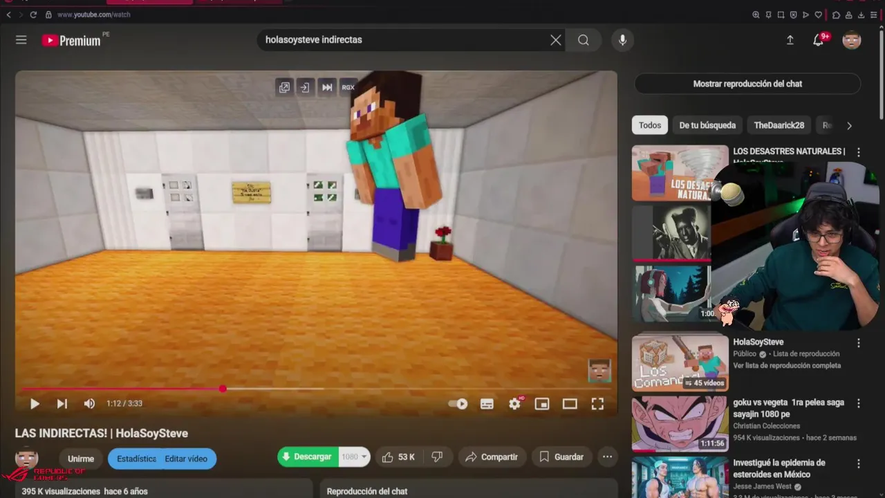Like the video (53 K)
Screen dimensions: 885x498
tap(398, 457)
